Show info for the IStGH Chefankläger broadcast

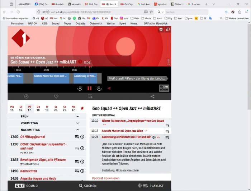[82, 148]
